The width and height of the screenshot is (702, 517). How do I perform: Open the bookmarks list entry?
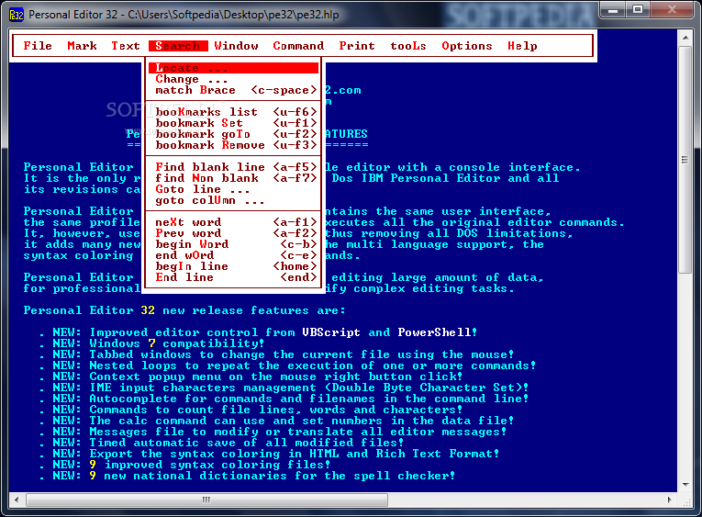[233, 112]
